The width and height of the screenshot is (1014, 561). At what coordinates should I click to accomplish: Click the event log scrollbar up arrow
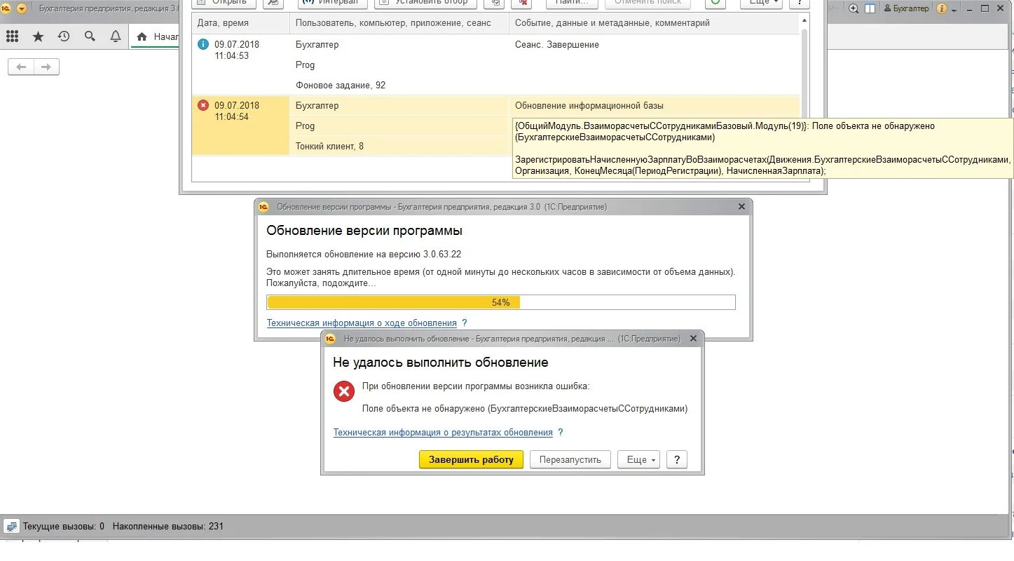coord(804,21)
